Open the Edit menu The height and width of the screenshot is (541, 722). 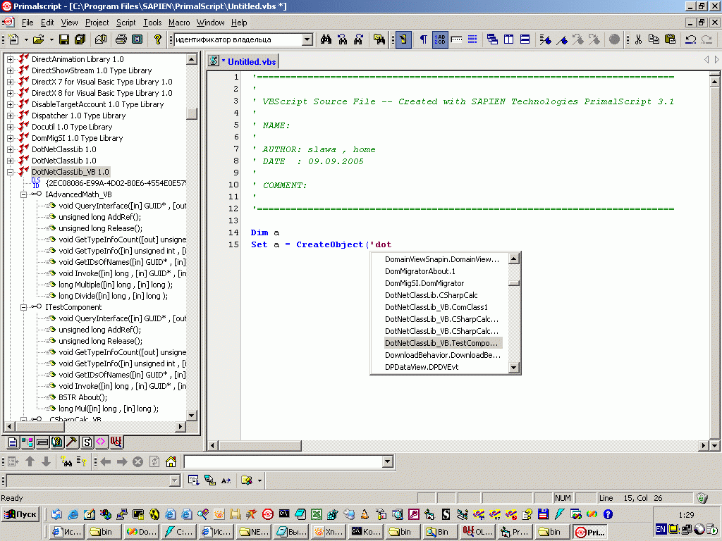[47, 23]
